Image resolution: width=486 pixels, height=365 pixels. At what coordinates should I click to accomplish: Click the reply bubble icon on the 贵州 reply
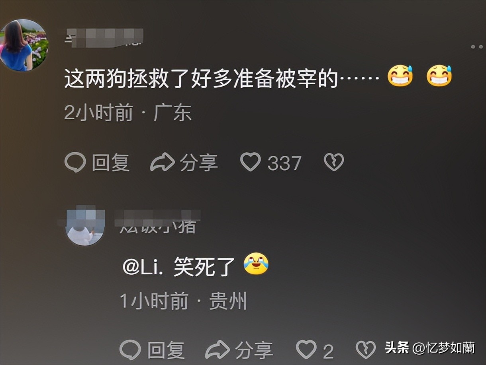(130, 350)
